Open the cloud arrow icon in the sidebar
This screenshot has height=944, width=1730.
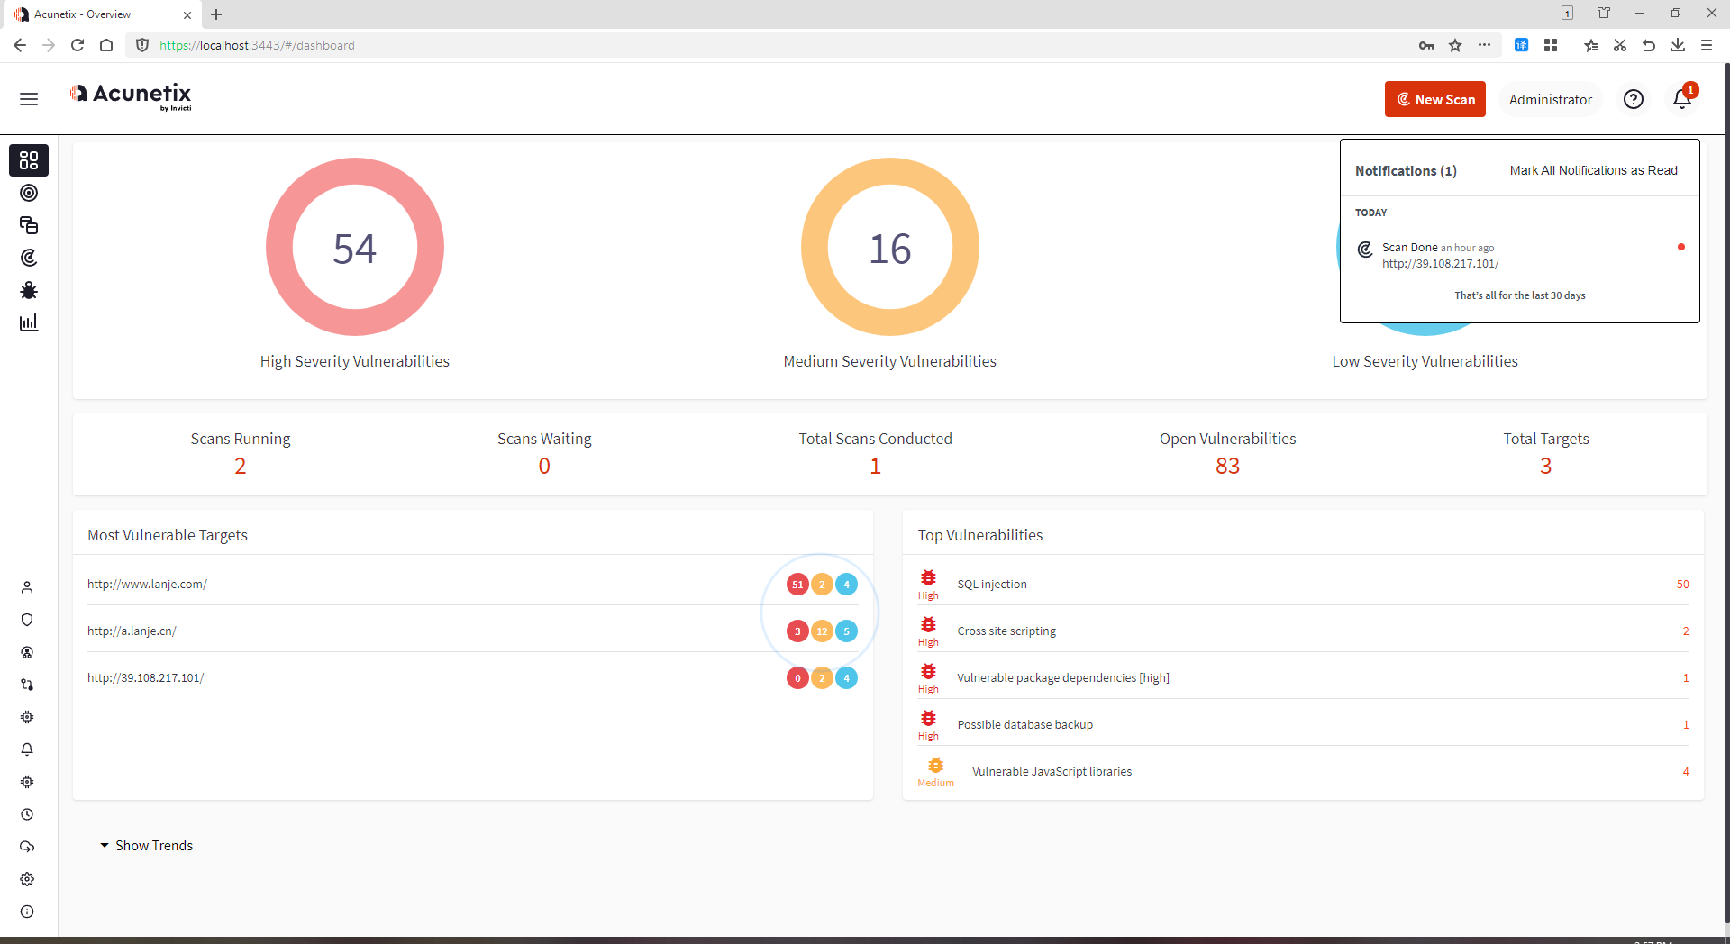click(x=27, y=847)
